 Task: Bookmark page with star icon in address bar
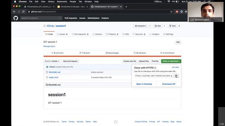coord(171,12)
